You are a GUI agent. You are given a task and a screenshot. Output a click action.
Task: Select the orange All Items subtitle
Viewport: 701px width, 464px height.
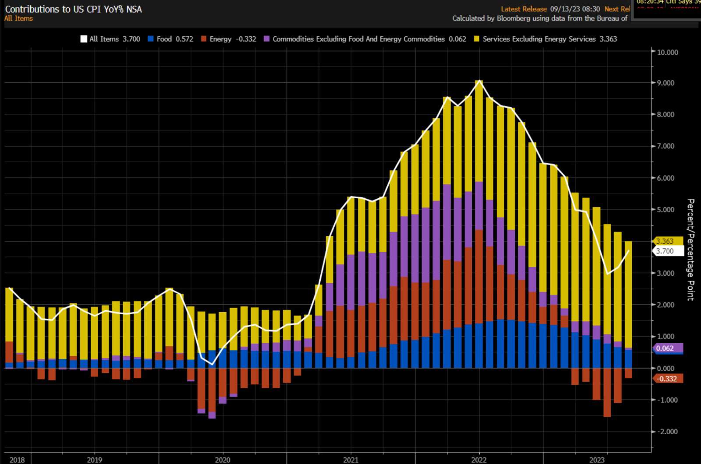18,18
